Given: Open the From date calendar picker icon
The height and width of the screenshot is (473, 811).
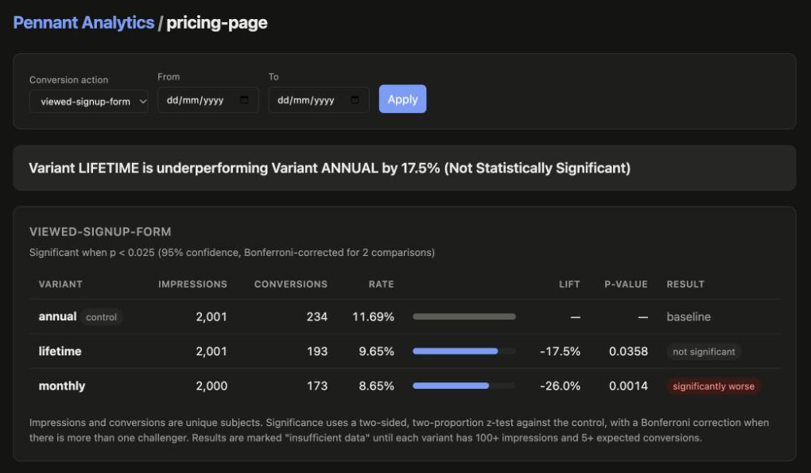Looking at the screenshot, I should click(244, 100).
